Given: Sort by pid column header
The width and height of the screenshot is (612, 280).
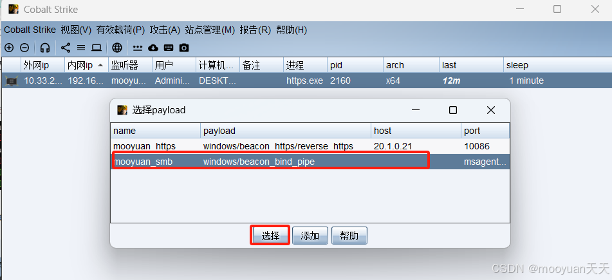Looking at the screenshot, I should pos(355,65).
